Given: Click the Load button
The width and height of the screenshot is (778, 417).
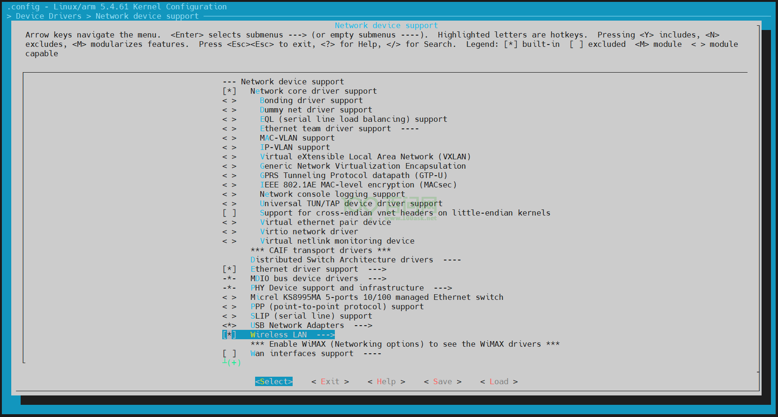Looking at the screenshot, I should 499,382.
